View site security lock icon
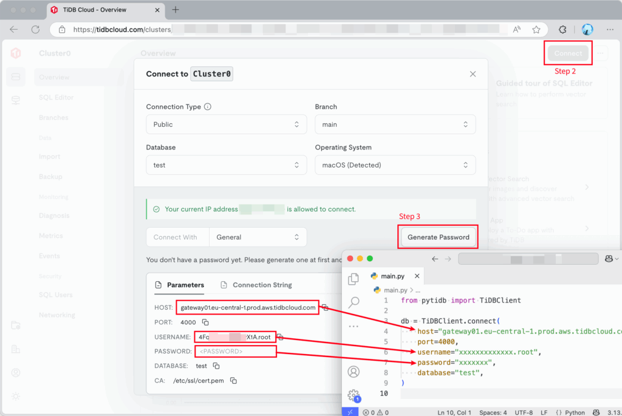The width and height of the screenshot is (622, 416). pyautogui.click(x=62, y=29)
